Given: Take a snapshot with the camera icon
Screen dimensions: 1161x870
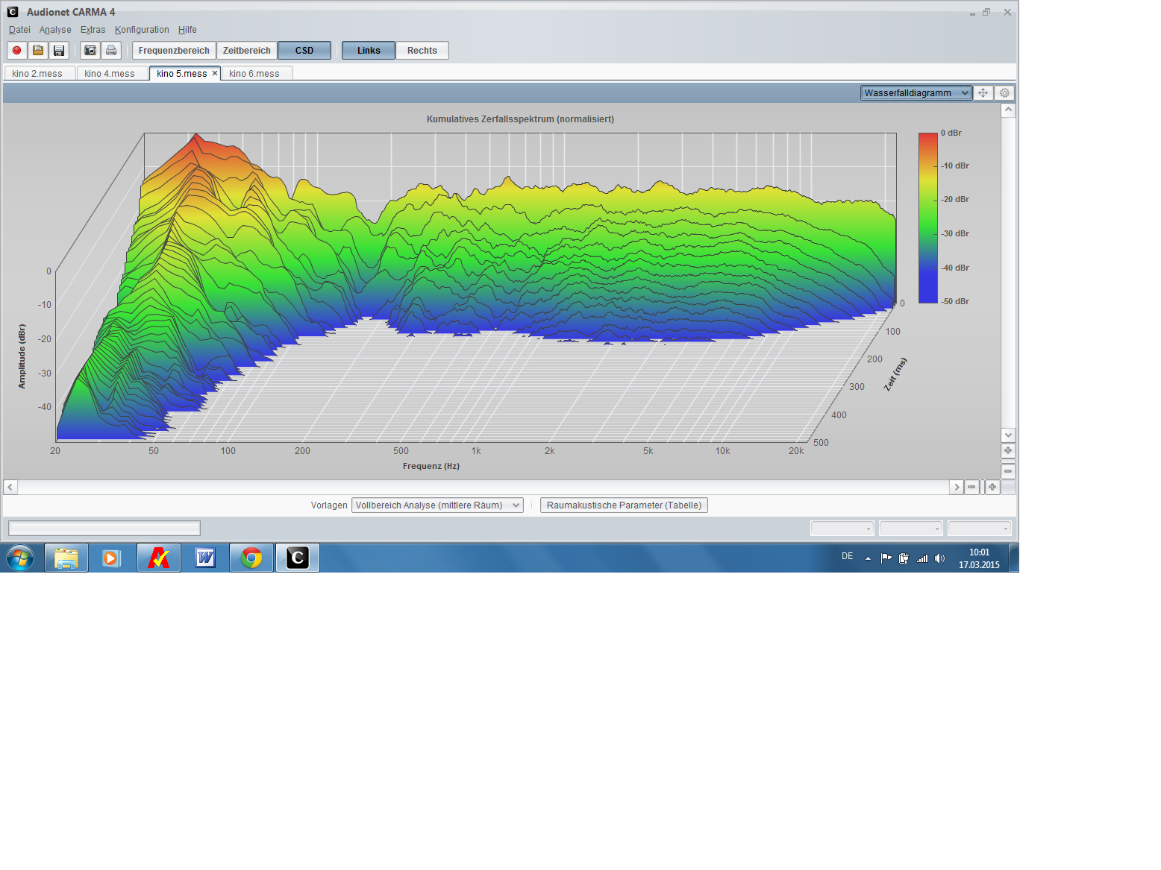Looking at the screenshot, I should click(90, 51).
